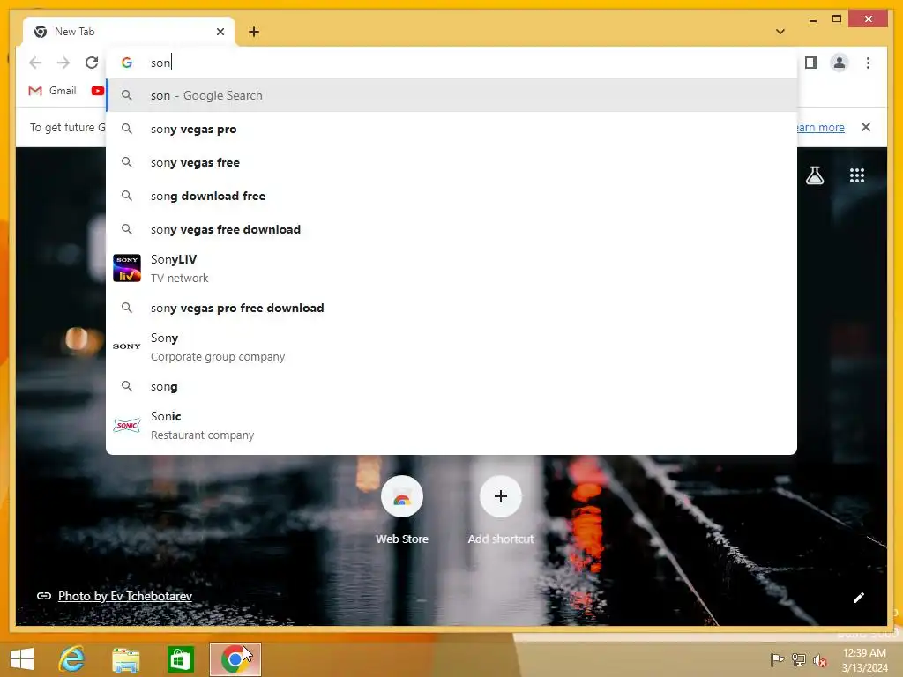This screenshot has width=903, height=677.
Task: Pick 'sony vegas pro free download' suggestion
Action: click(451, 308)
